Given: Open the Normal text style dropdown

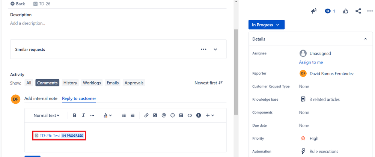Looking at the screenshot, I should [47, 116].
